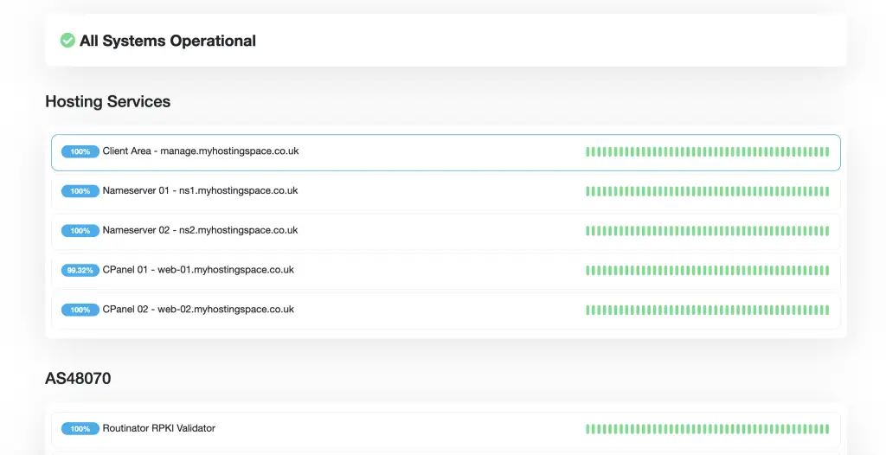Screen dimensions: 886x455
Task: Open CPanel 01 web-01.myhostingspace.co.uk monitor
Action: coord(446,270)
